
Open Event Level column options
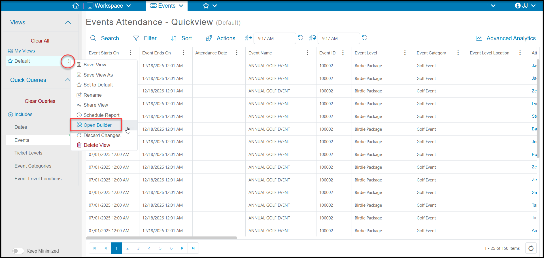405,53
